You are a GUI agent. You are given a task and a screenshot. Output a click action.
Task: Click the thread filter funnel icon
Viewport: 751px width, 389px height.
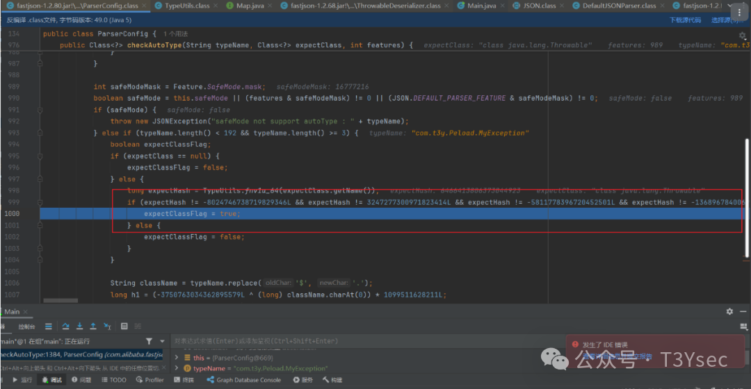click(149, 341)
